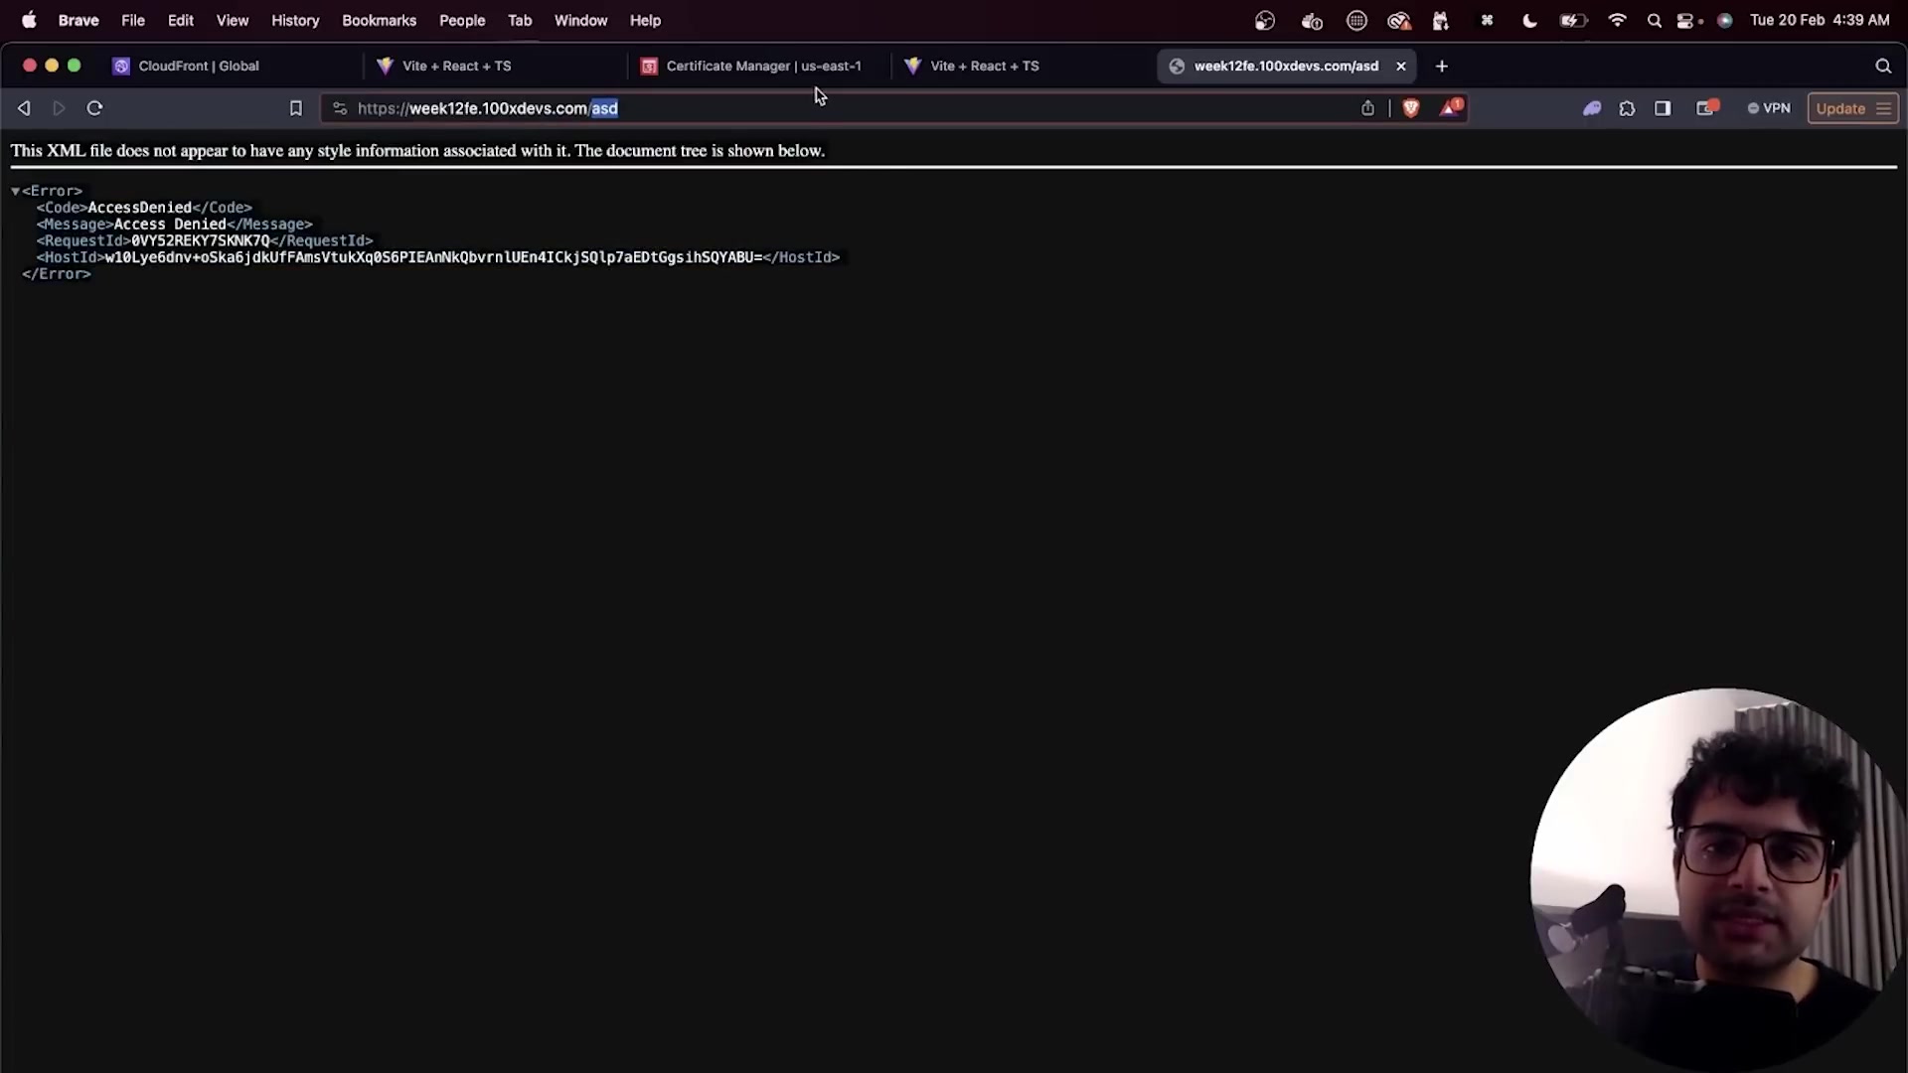Click the HostId value string
The width and height of the screenshot is (1908, 1073).
(433, 257)
